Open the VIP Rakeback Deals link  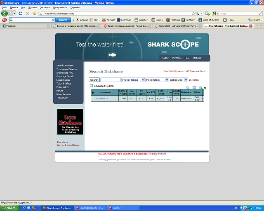[184, 71]
